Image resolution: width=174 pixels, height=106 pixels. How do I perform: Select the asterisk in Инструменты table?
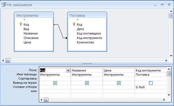(24, 20)
